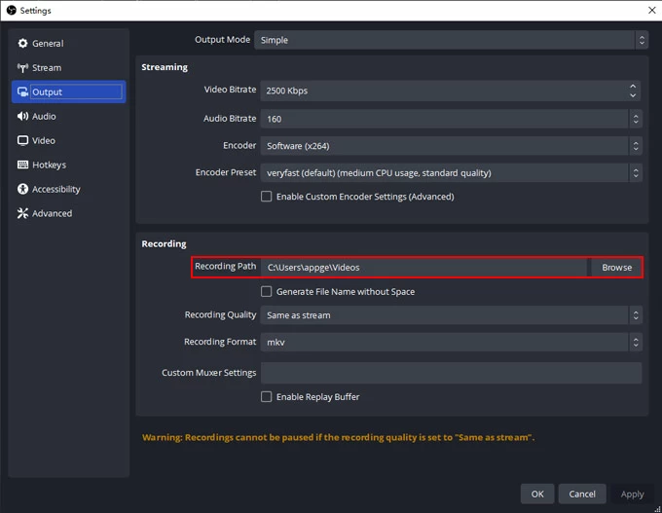The width and height of the screenshot is (662, 513).
Task: Click Browse for recording path
Action: click(x=616, y=268)
